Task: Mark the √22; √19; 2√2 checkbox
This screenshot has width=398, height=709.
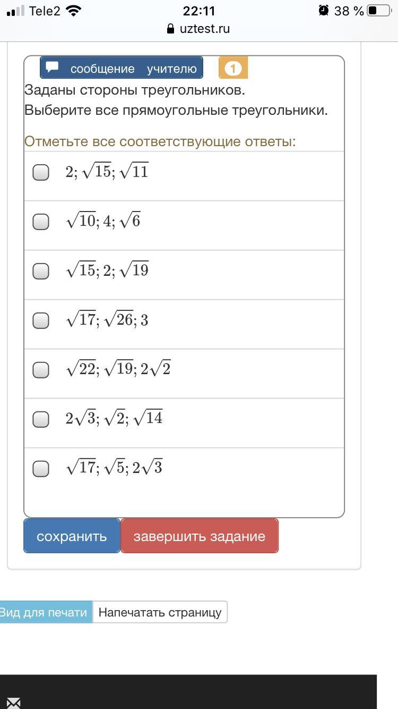Action: [41, 370]
